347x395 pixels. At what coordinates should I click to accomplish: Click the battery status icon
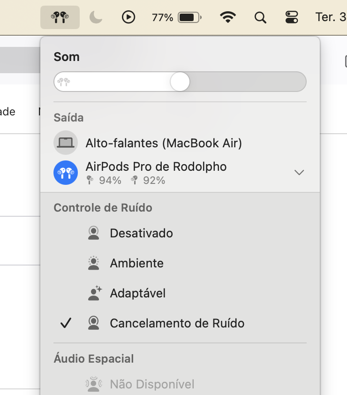click(x=190, y=18)
